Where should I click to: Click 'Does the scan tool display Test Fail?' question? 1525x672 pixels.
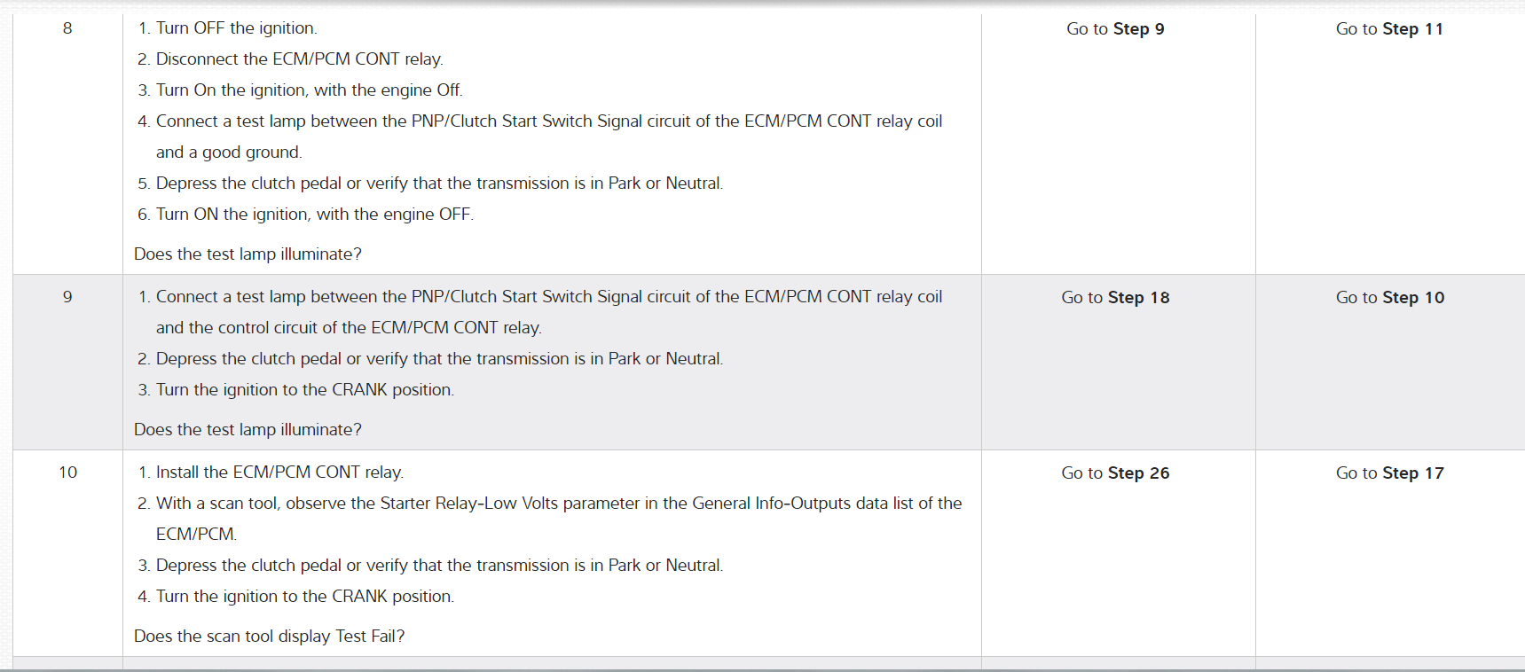click(x=269, y=637)
